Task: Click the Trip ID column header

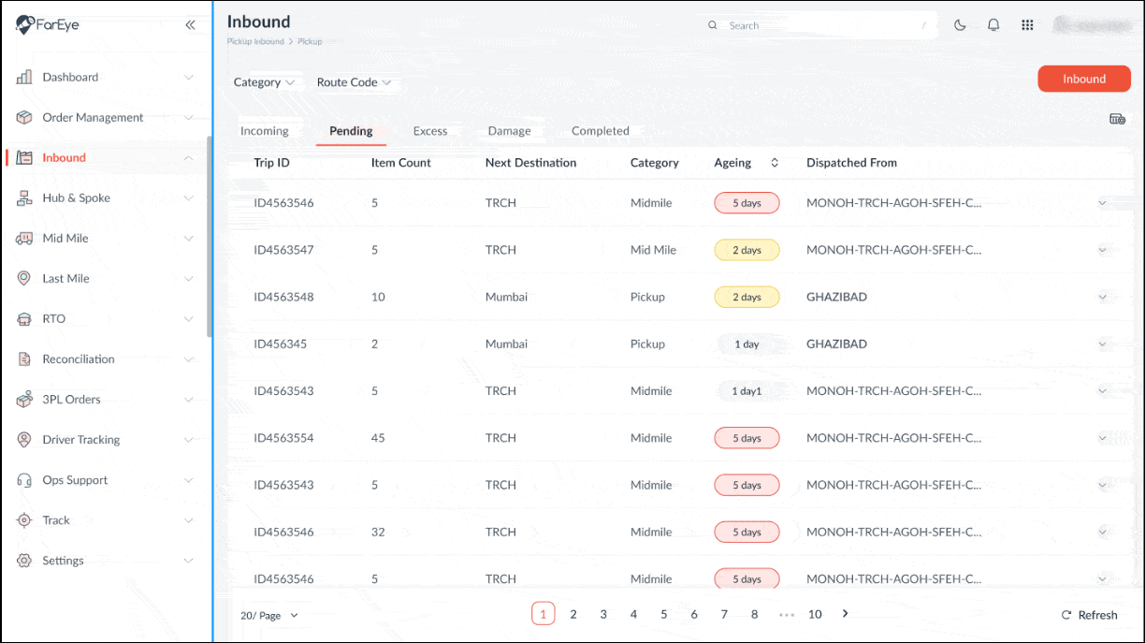Action: coord(271,163)
